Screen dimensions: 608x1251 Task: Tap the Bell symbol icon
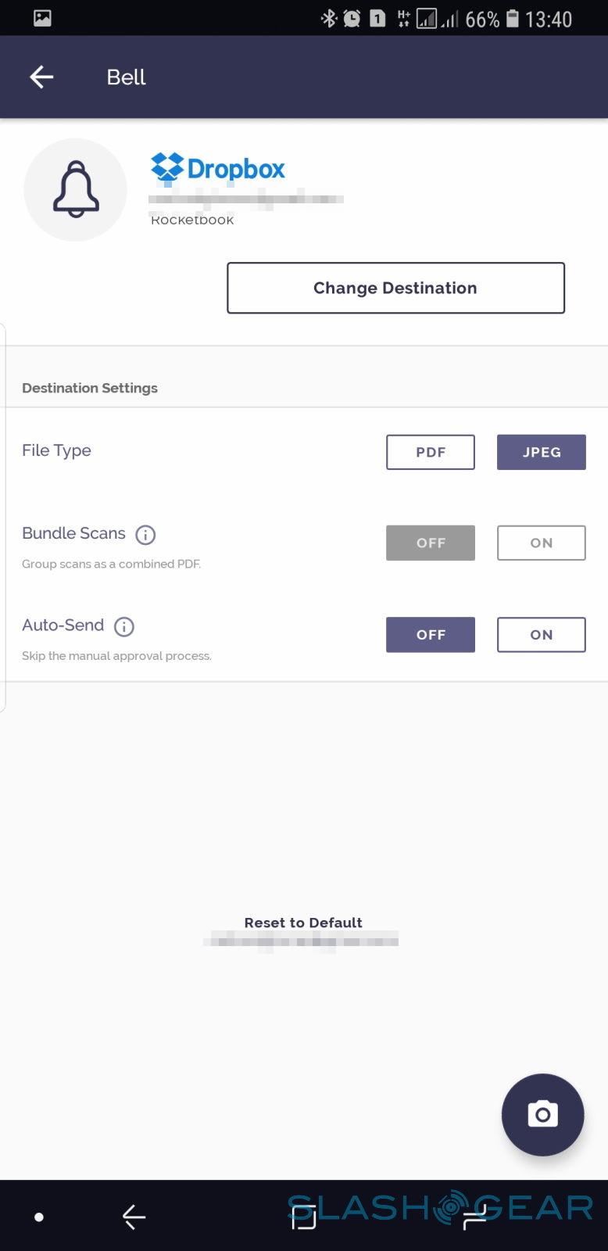[x=76, y=189]
